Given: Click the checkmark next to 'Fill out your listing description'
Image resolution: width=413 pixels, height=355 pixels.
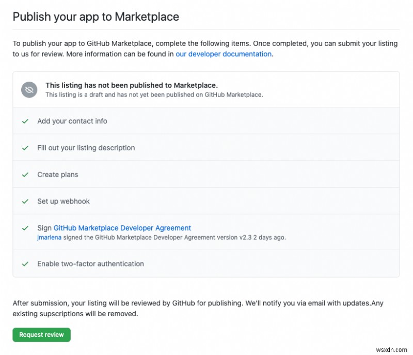Looking at the screenshot, I should pyautogui.click(x=25, y=148).
